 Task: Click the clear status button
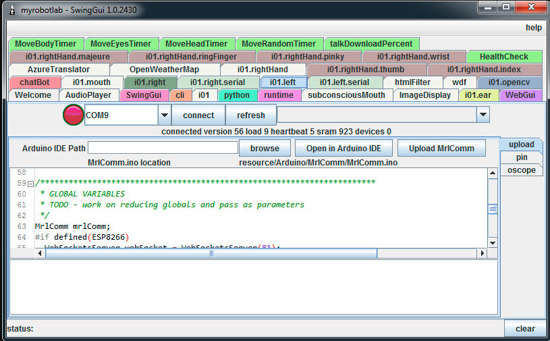(x=525, y=329)
